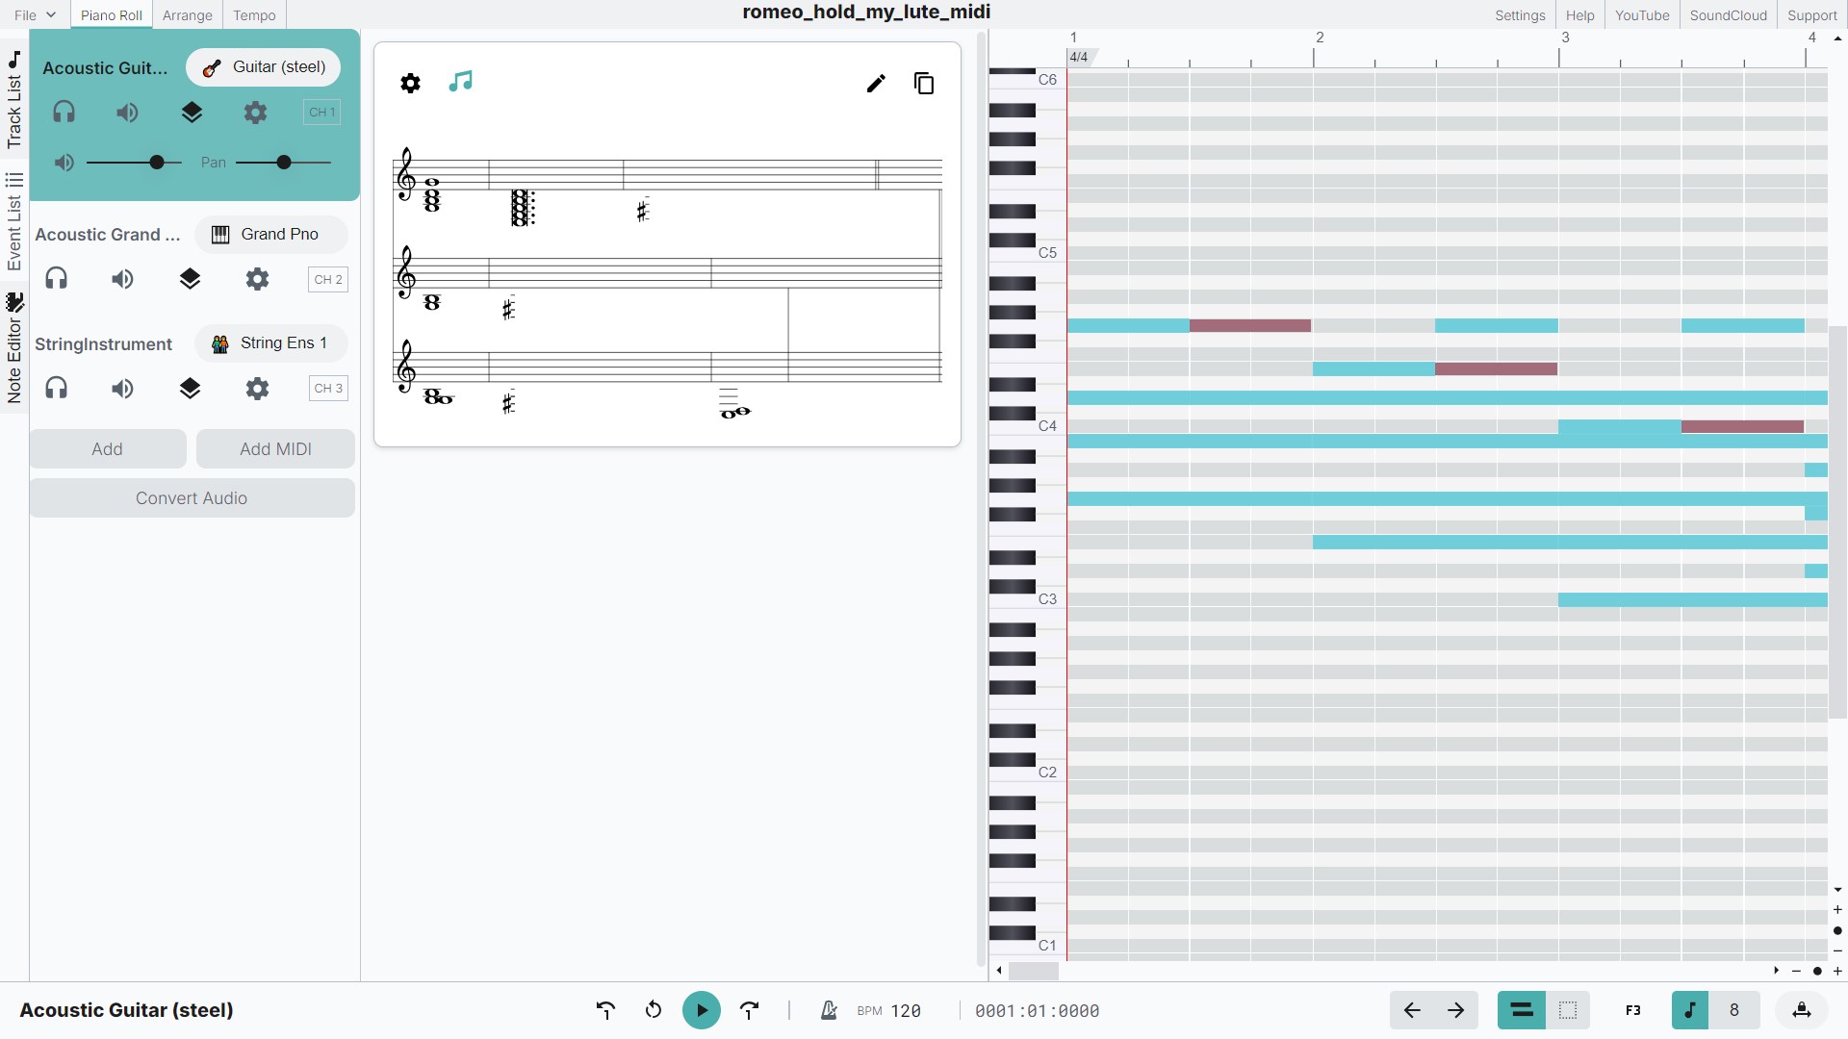Click the stamp icon at bottom right

1802,1010
